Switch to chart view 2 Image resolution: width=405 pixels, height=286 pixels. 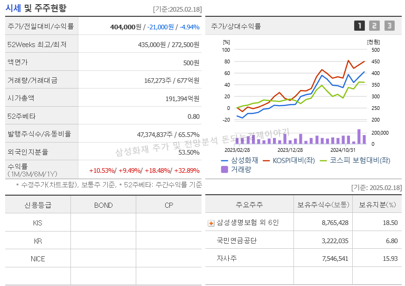[374, 26]
